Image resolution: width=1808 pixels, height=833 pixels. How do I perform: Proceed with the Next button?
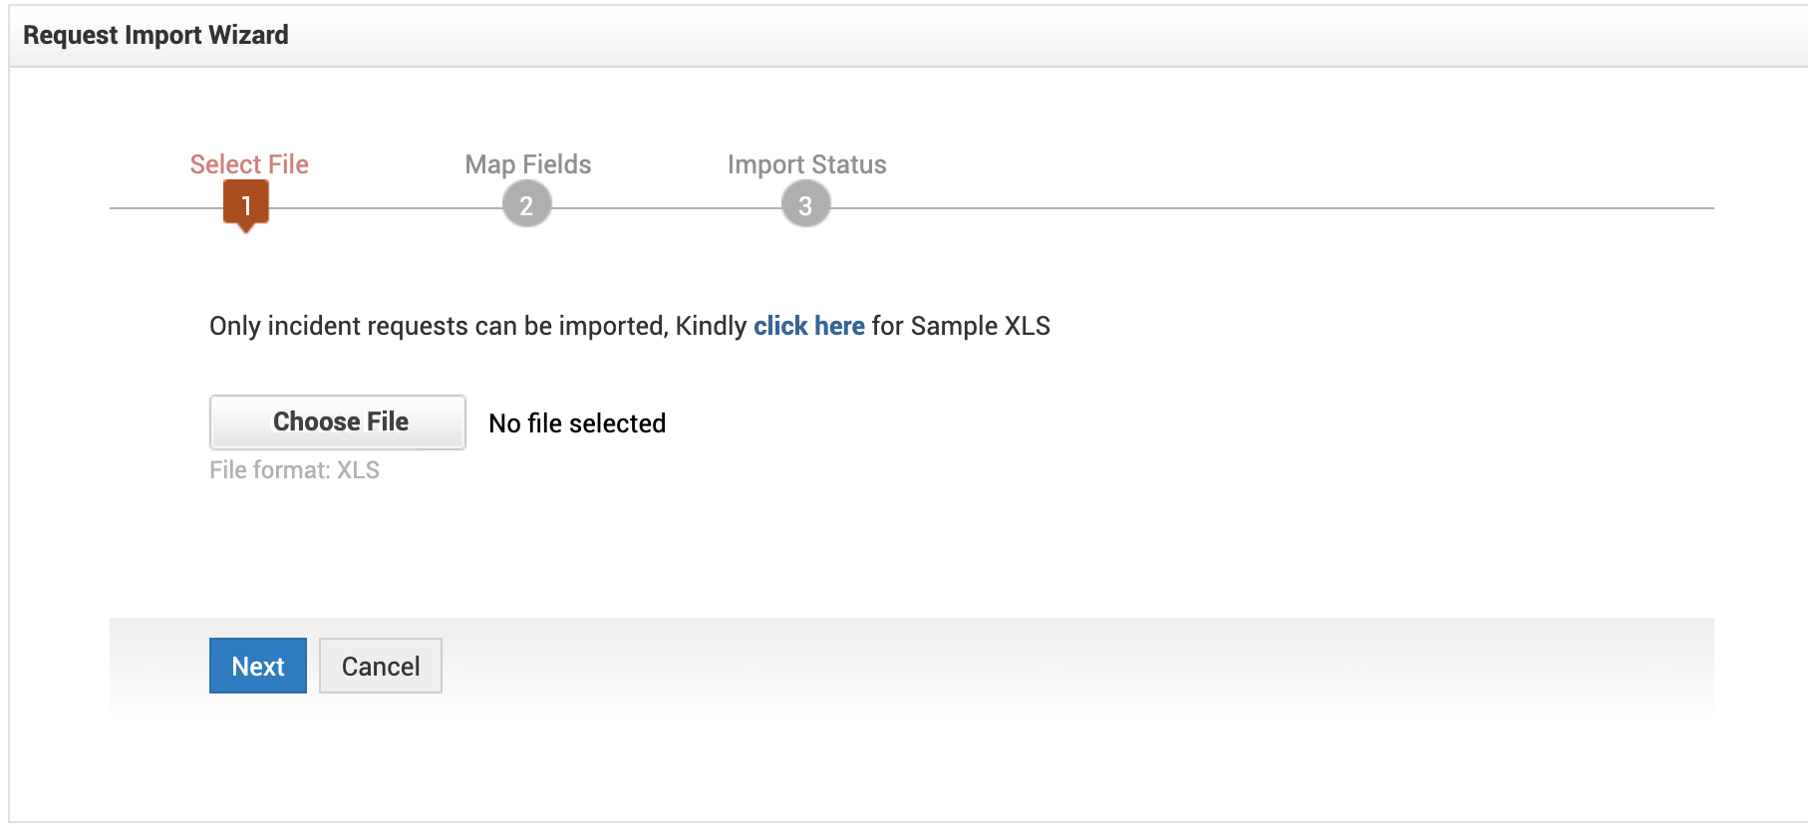[258, 666]
